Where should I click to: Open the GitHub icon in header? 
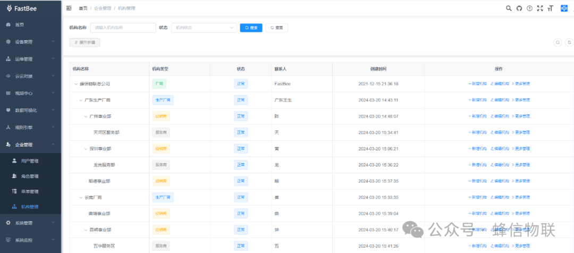[x=519, y=9]
